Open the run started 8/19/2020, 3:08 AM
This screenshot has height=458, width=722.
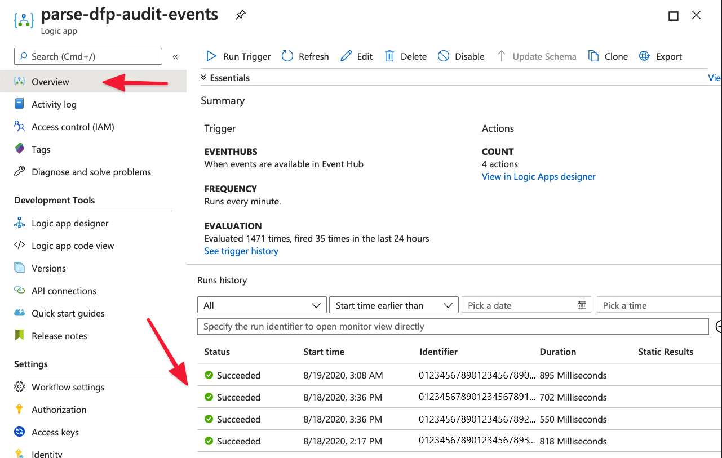click(x=459, y=375)
